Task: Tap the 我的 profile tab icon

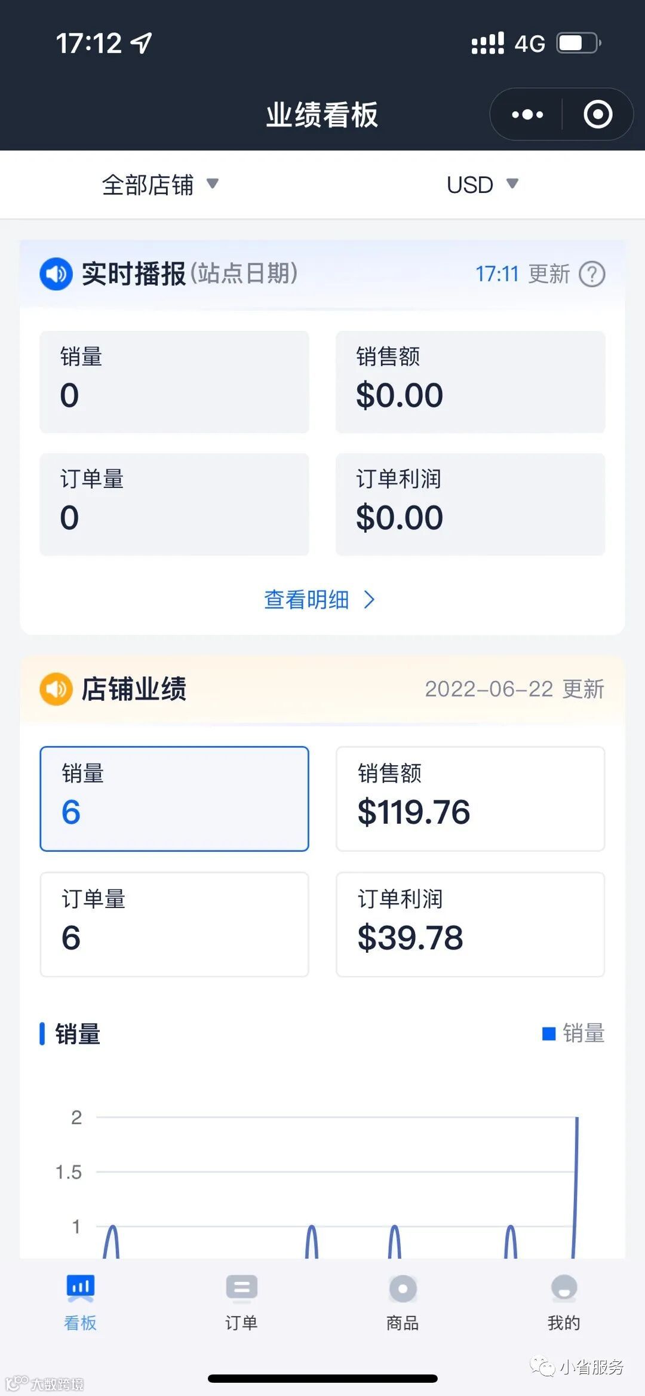Action: coord(564,1289)
